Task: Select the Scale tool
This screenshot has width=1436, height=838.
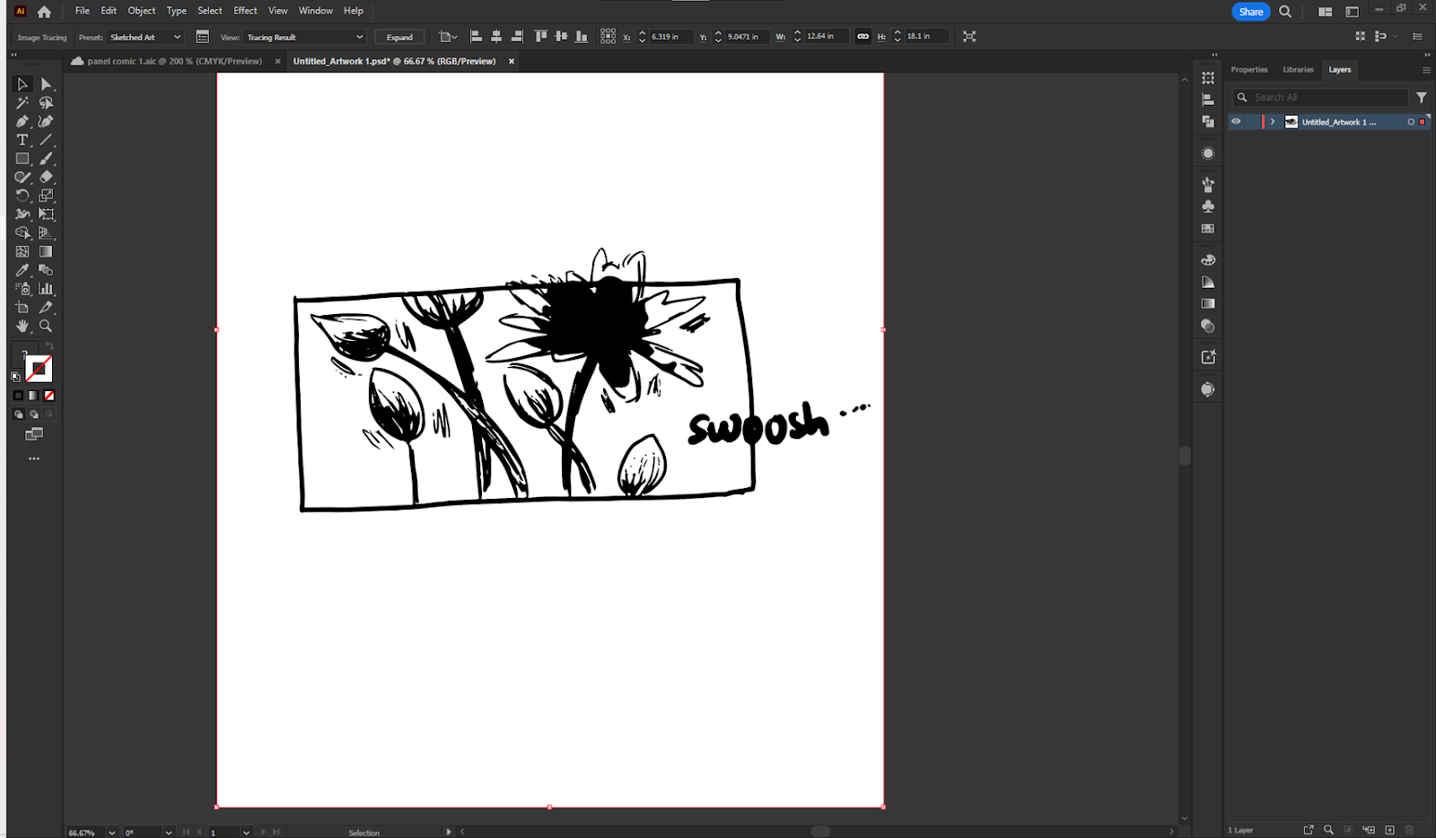Action: point(47,196)
